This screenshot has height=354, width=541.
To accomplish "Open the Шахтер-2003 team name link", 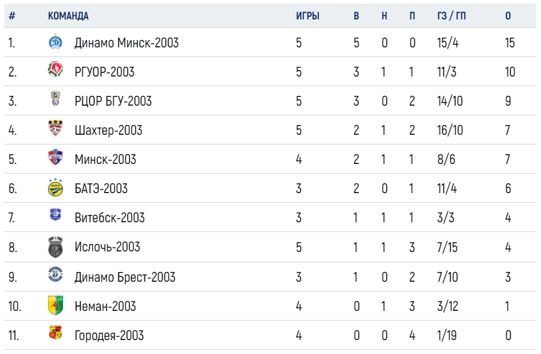I will [x=109, y=131].
